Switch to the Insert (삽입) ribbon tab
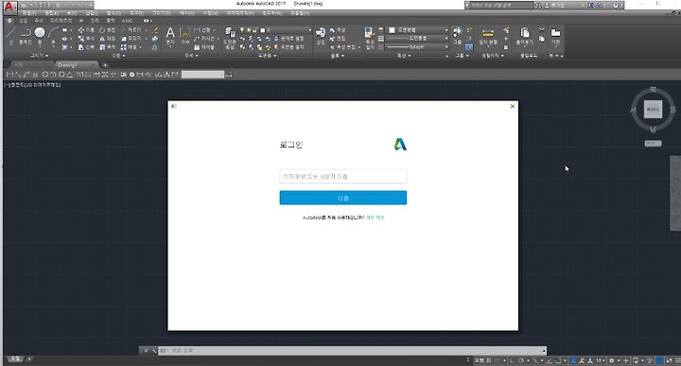681x366 pixels. 24,21
